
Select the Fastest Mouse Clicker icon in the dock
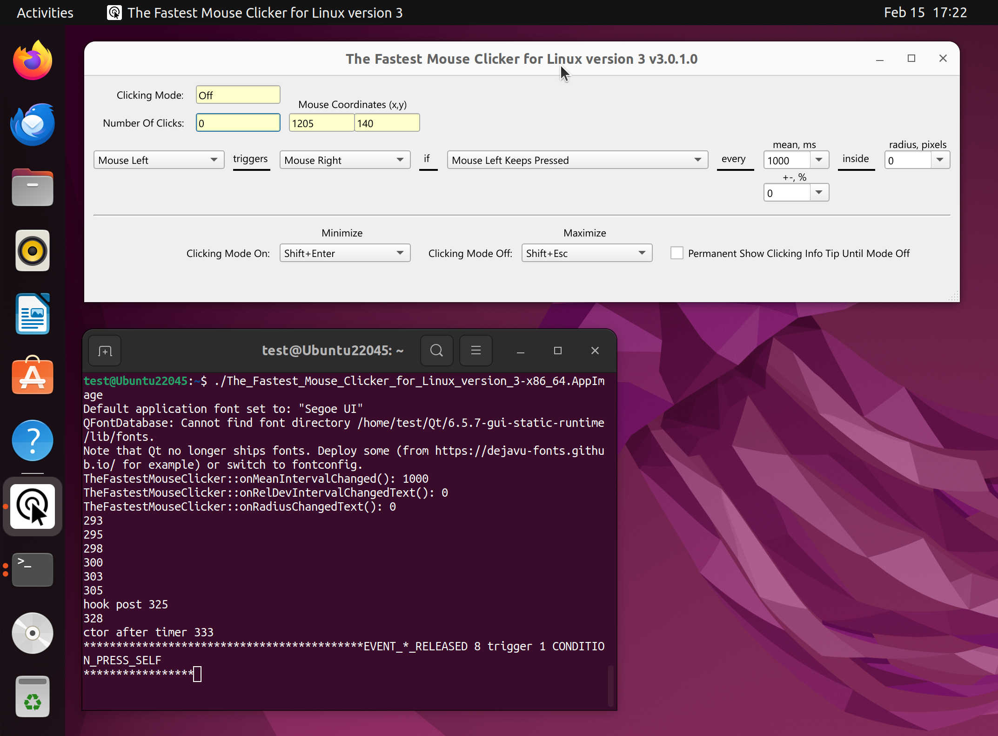click(x=32, y=507)
